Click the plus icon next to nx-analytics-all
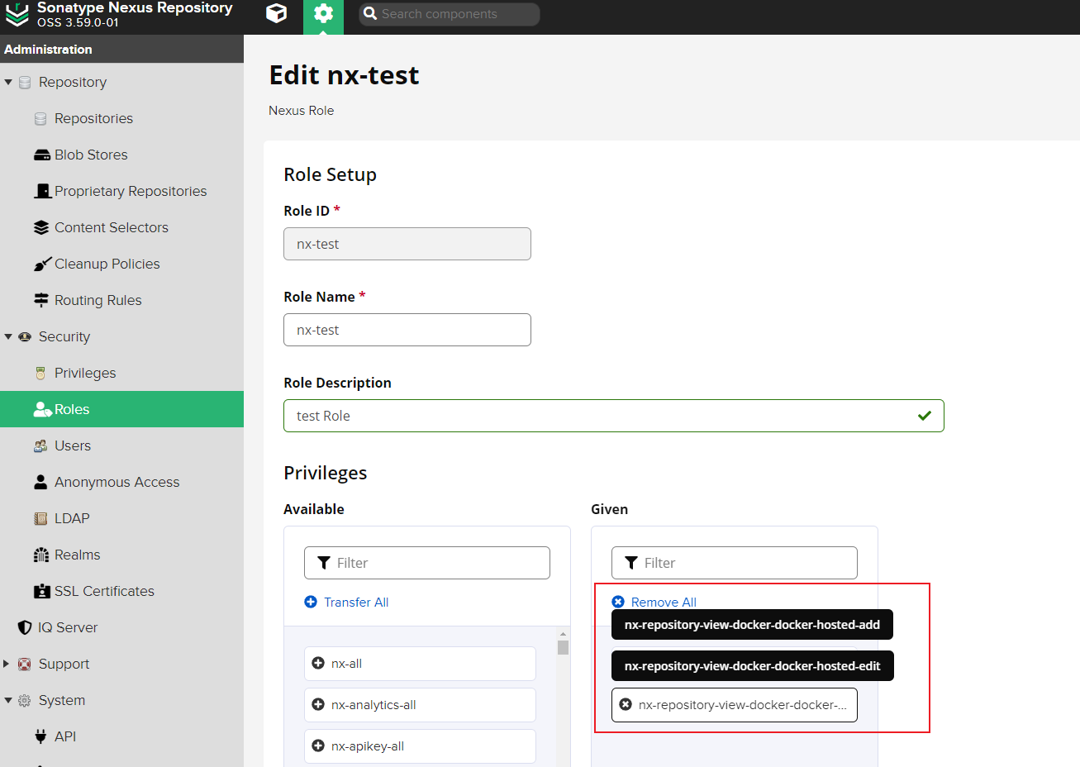The width and height of the screenshot is (1080, 767). (318, 704)
